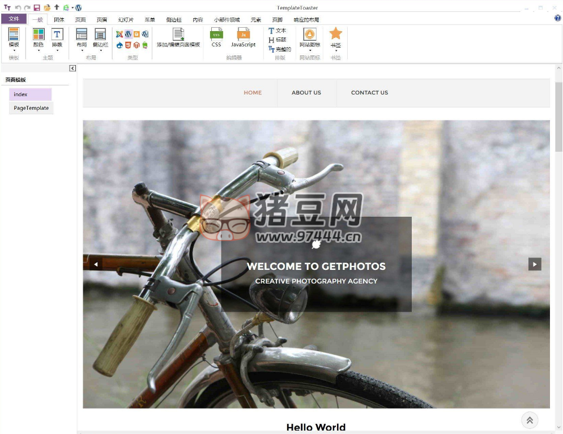Click the help question mark icon
563x434 pixels.
[x=557, y=19]
